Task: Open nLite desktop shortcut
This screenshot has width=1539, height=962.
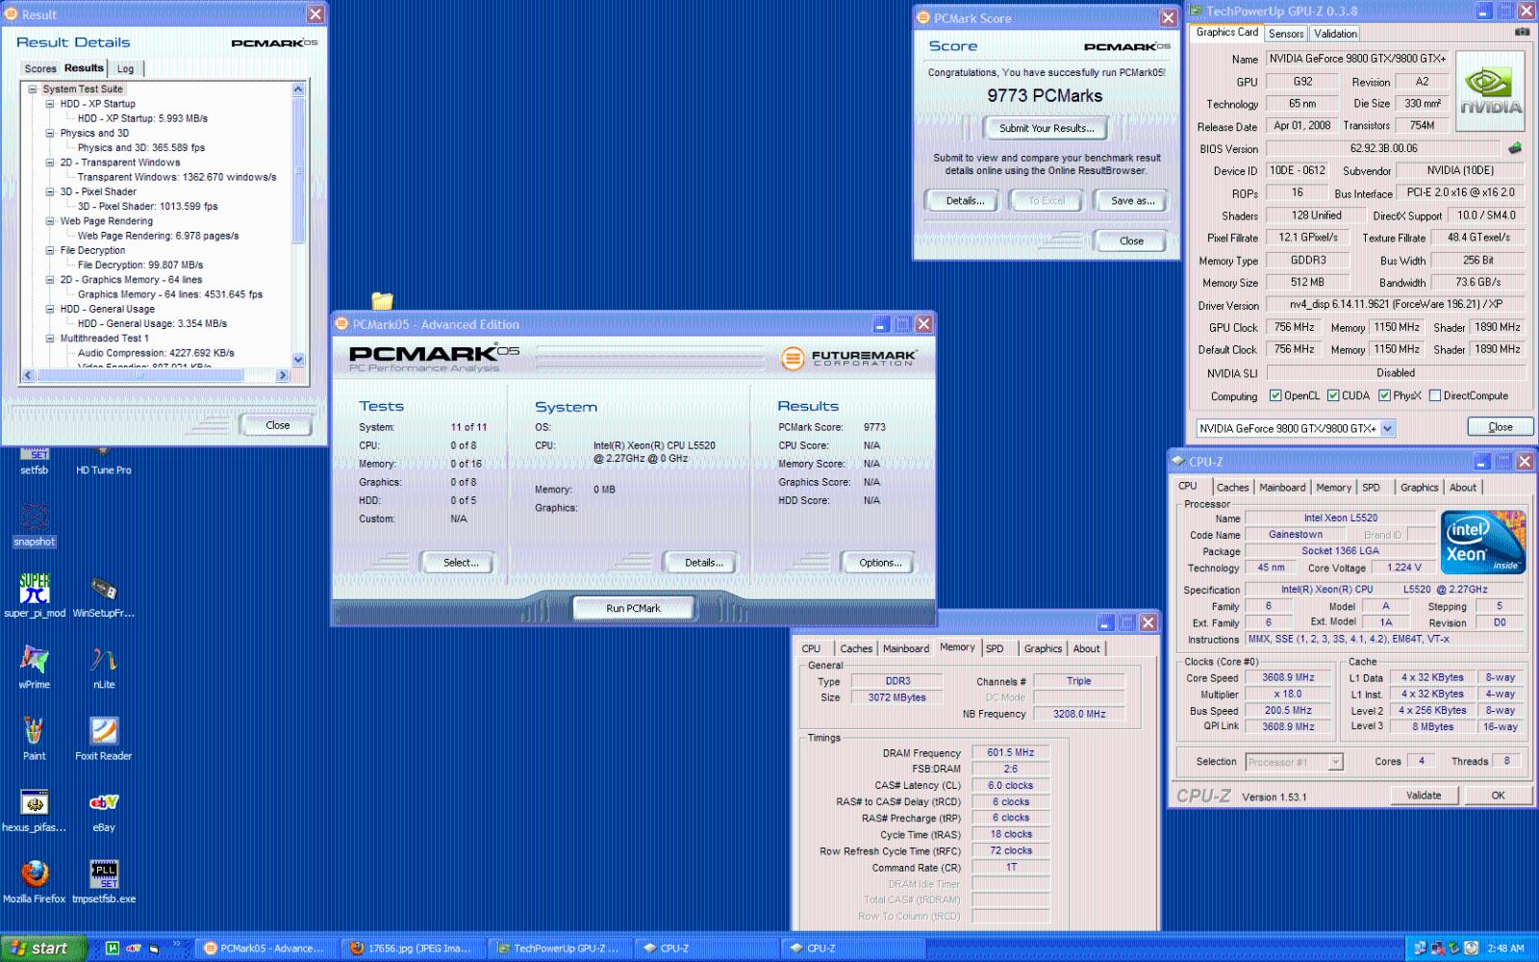Action: [x=103, y=667]
